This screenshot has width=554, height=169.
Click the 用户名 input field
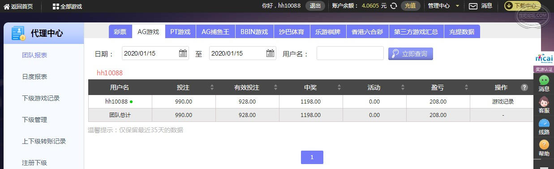(x=350, y=53)
